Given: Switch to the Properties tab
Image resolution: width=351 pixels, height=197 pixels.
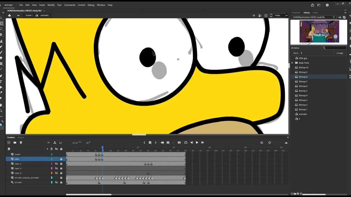Looking at the screenshot, I should tap(296, 13).
